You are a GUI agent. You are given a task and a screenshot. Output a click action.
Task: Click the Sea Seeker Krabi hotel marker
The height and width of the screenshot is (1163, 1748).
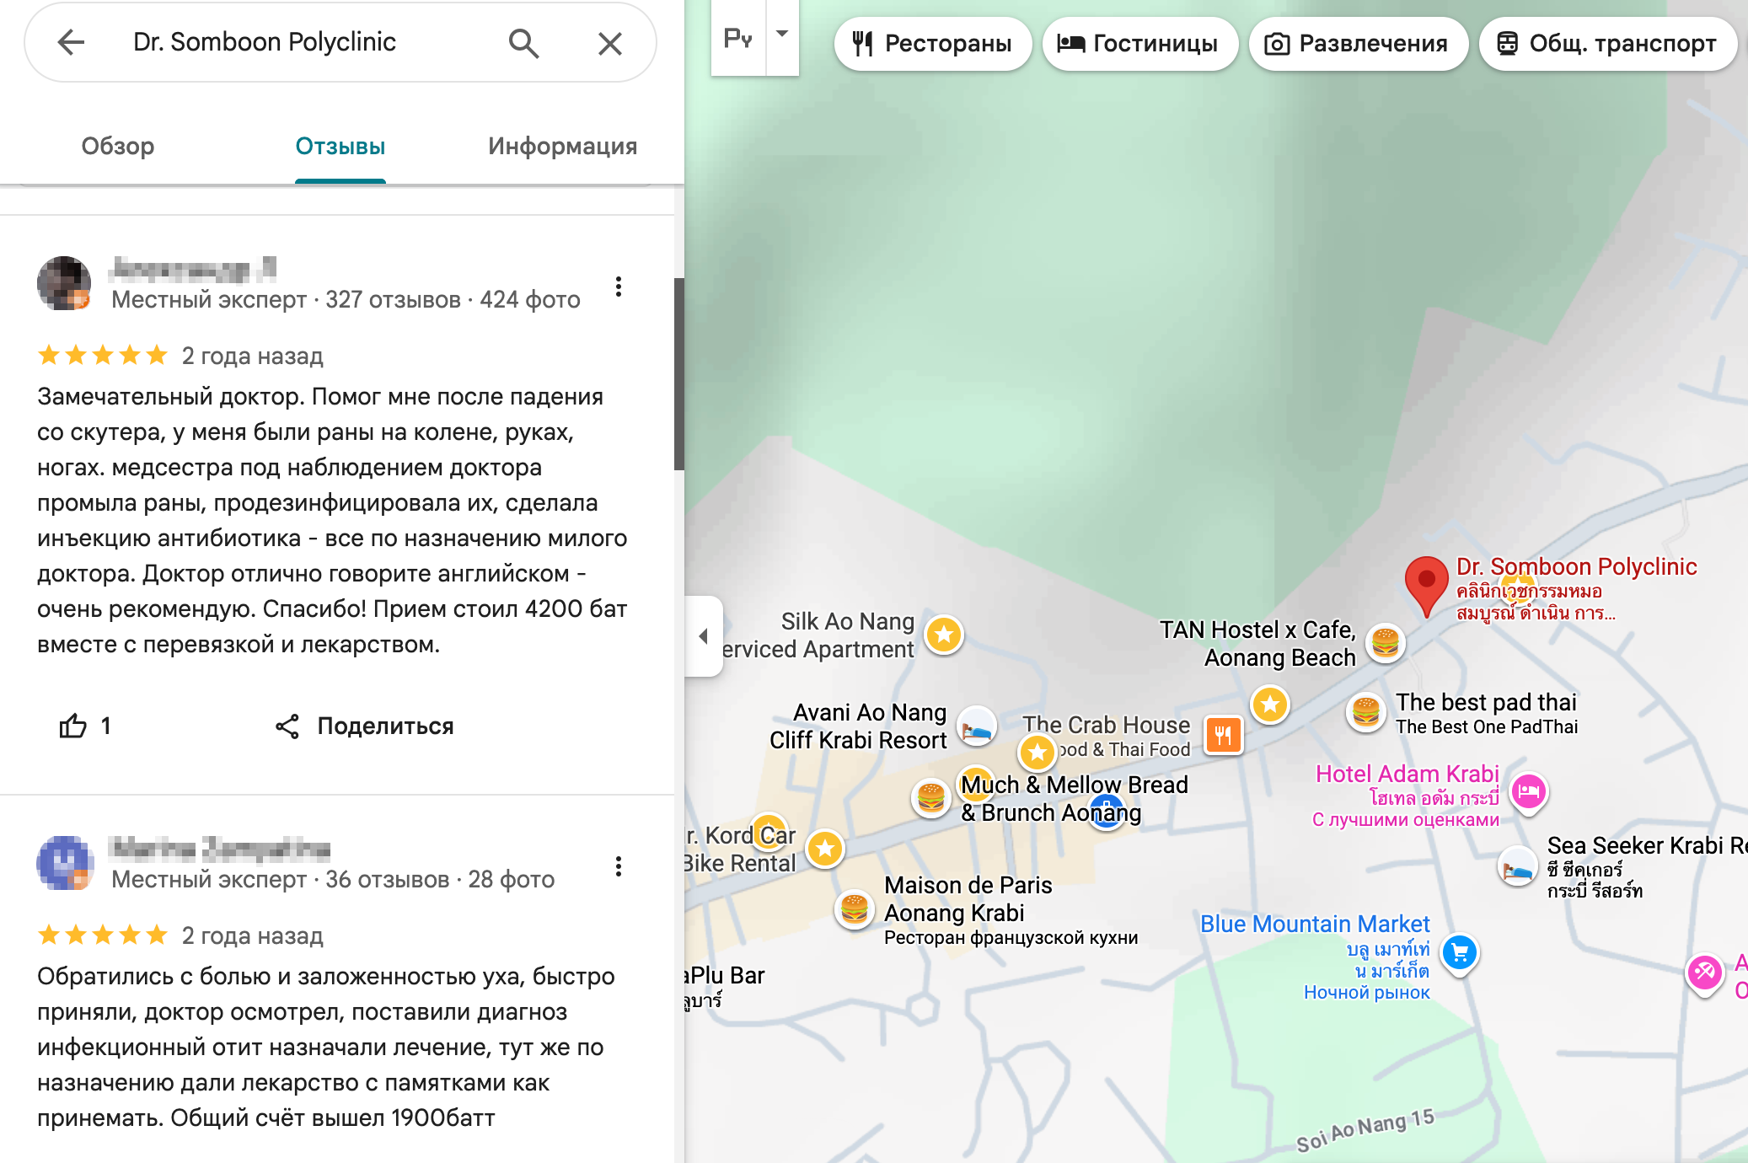click(x=1517, y=866)
